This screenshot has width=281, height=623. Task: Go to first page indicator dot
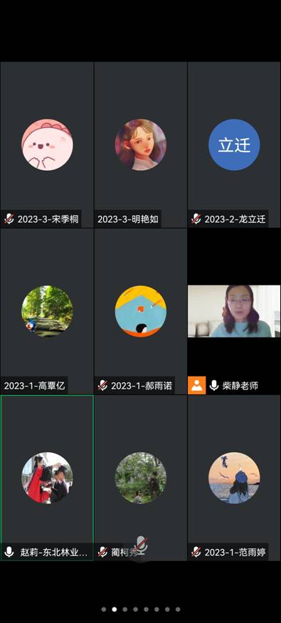(x=104, y=609)
